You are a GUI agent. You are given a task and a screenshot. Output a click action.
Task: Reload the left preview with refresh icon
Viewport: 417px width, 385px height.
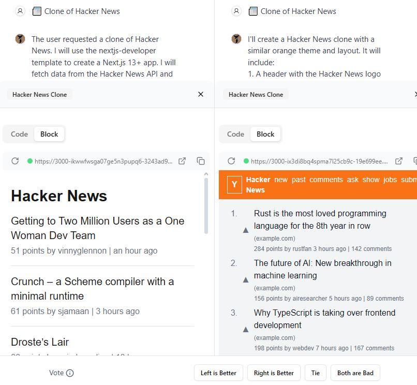15,161
